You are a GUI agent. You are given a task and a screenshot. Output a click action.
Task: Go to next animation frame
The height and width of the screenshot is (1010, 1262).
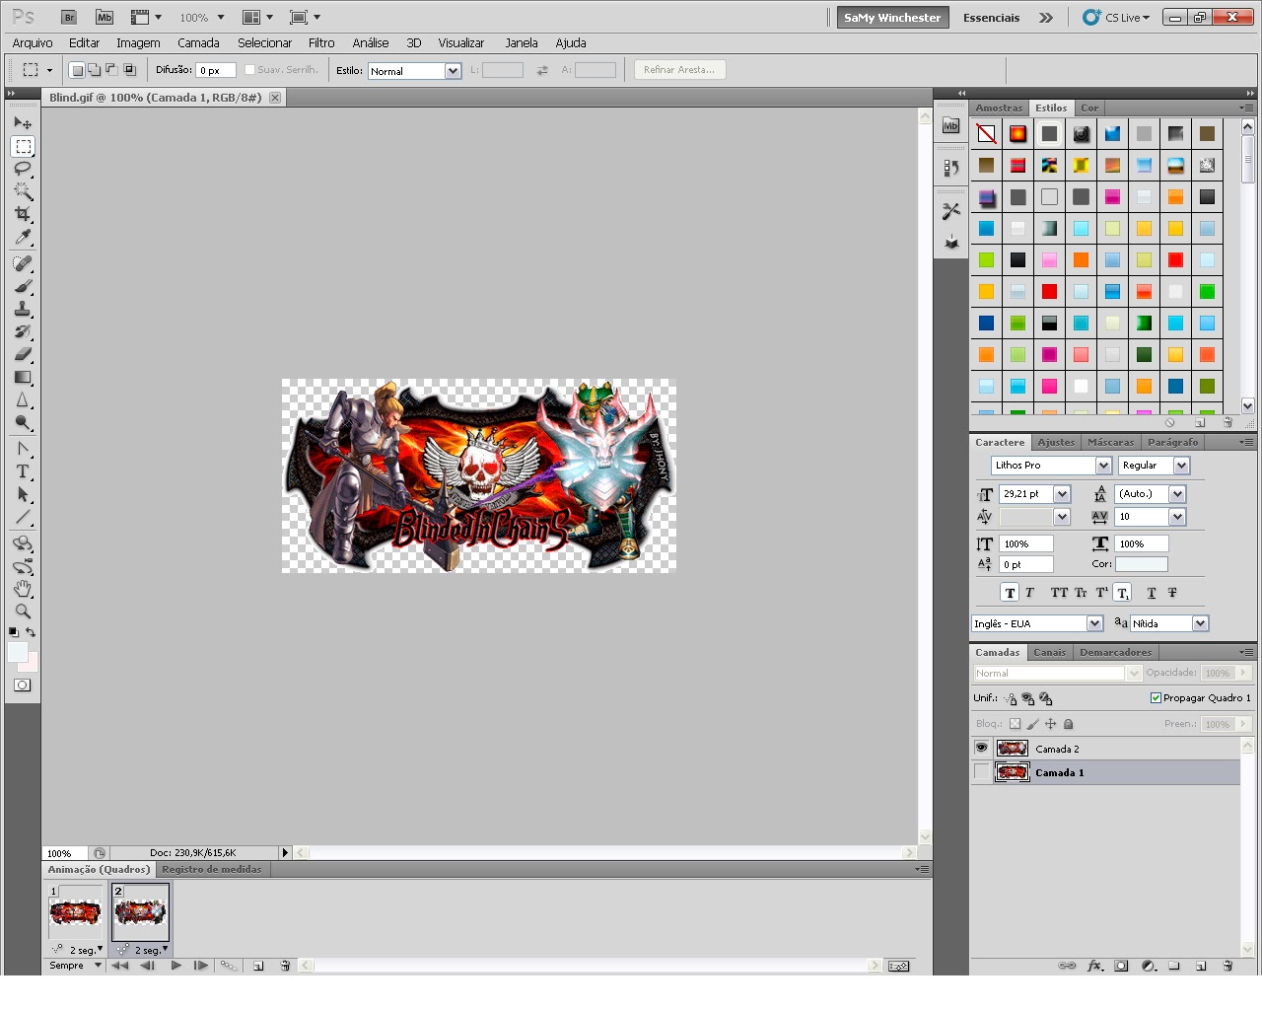click(x=200, y=966)
